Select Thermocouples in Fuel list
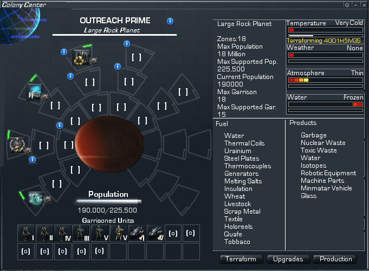 248,166
